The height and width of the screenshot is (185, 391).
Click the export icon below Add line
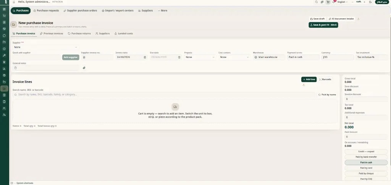[x=304, y=85]
